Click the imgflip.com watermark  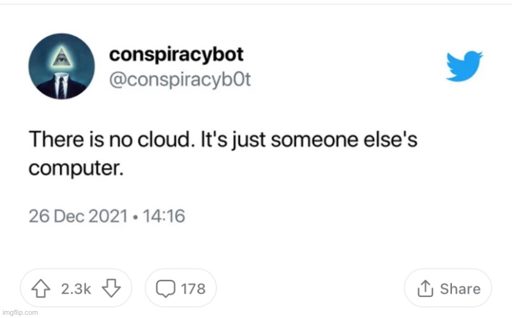point(19,312)
